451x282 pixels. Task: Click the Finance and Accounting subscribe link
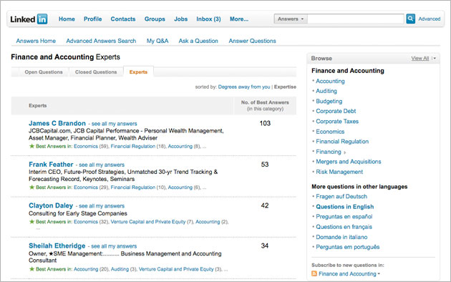(347, 273)
